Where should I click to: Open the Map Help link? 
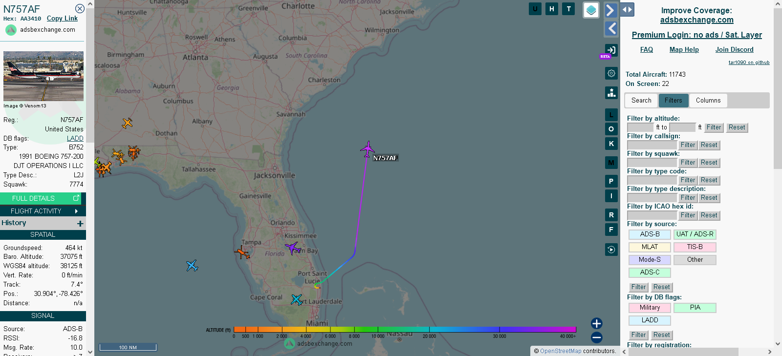[684, 50]
